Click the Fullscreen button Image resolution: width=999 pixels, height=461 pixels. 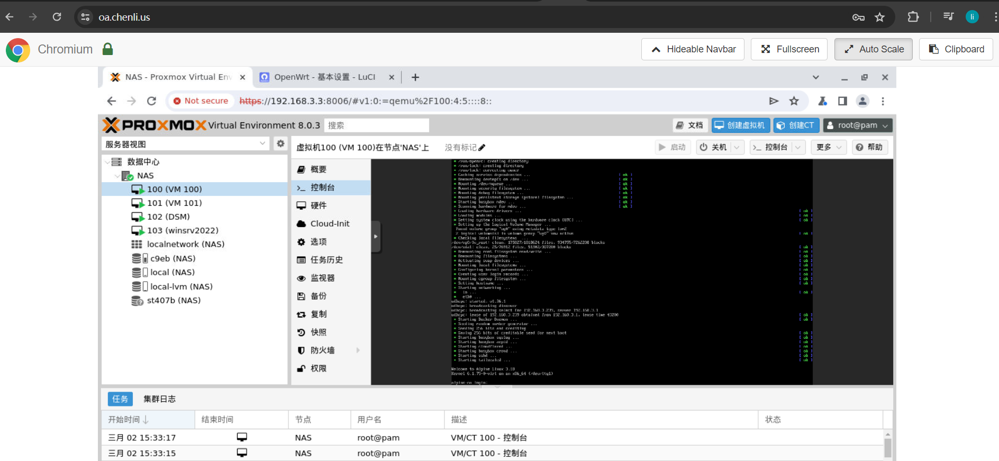tap(789, 49)
